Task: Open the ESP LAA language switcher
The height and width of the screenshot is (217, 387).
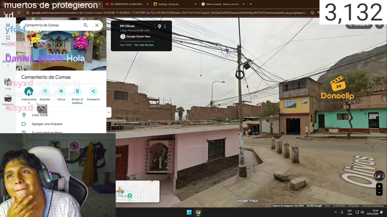Action: click(350, 212)
